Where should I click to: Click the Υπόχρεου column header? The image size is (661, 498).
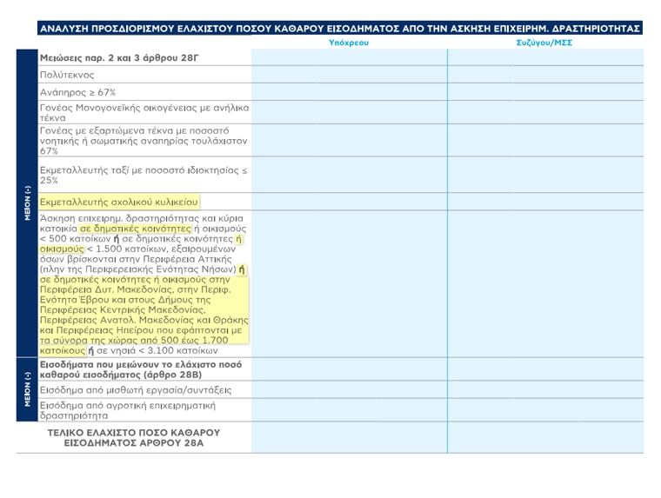click(349, 43)
